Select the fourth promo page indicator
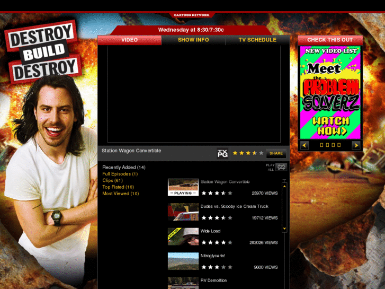This screenshot has width=385, height=289. 339,145
